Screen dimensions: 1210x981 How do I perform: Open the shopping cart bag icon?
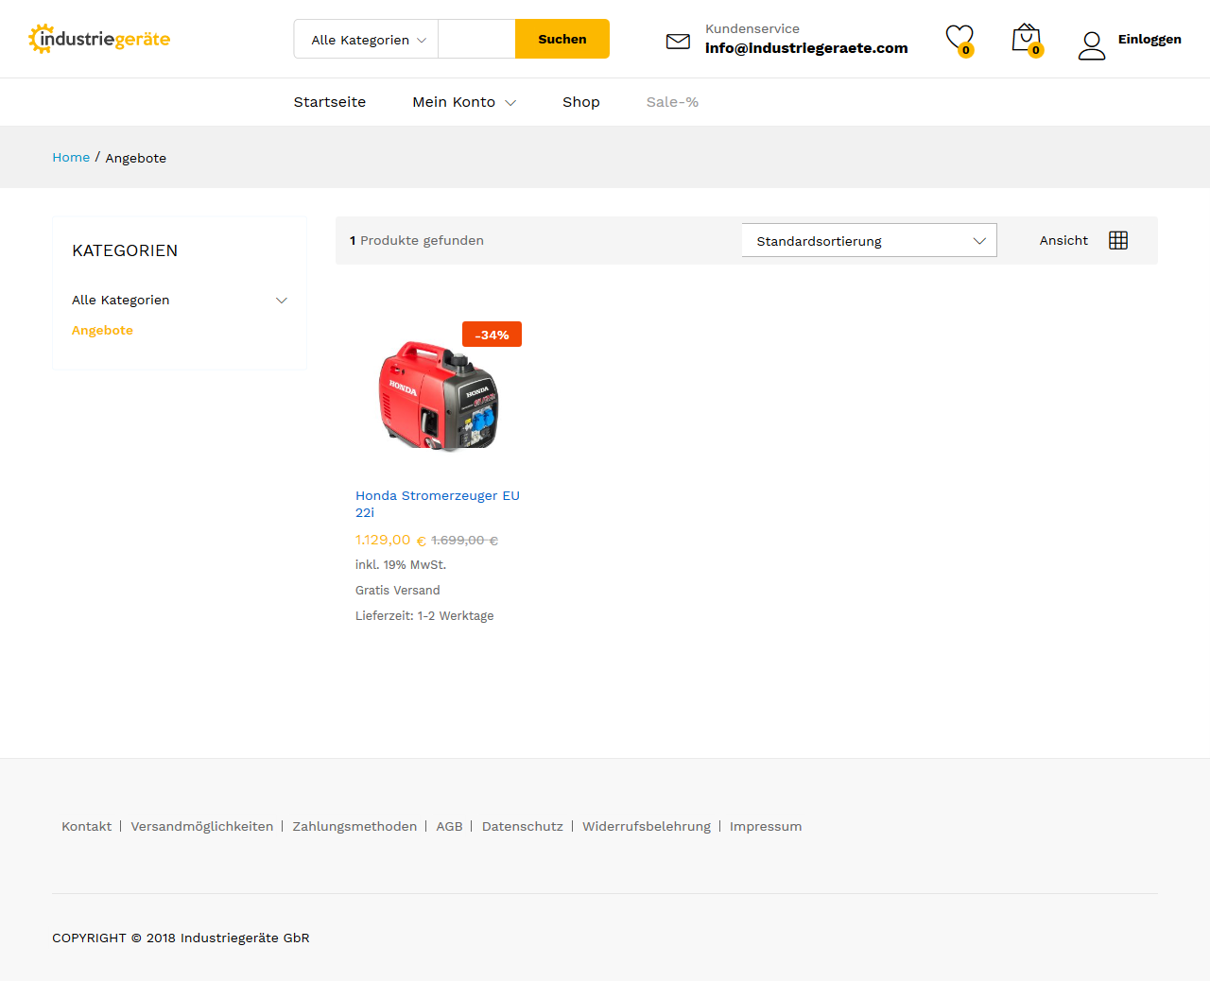tap(1027, 40)
